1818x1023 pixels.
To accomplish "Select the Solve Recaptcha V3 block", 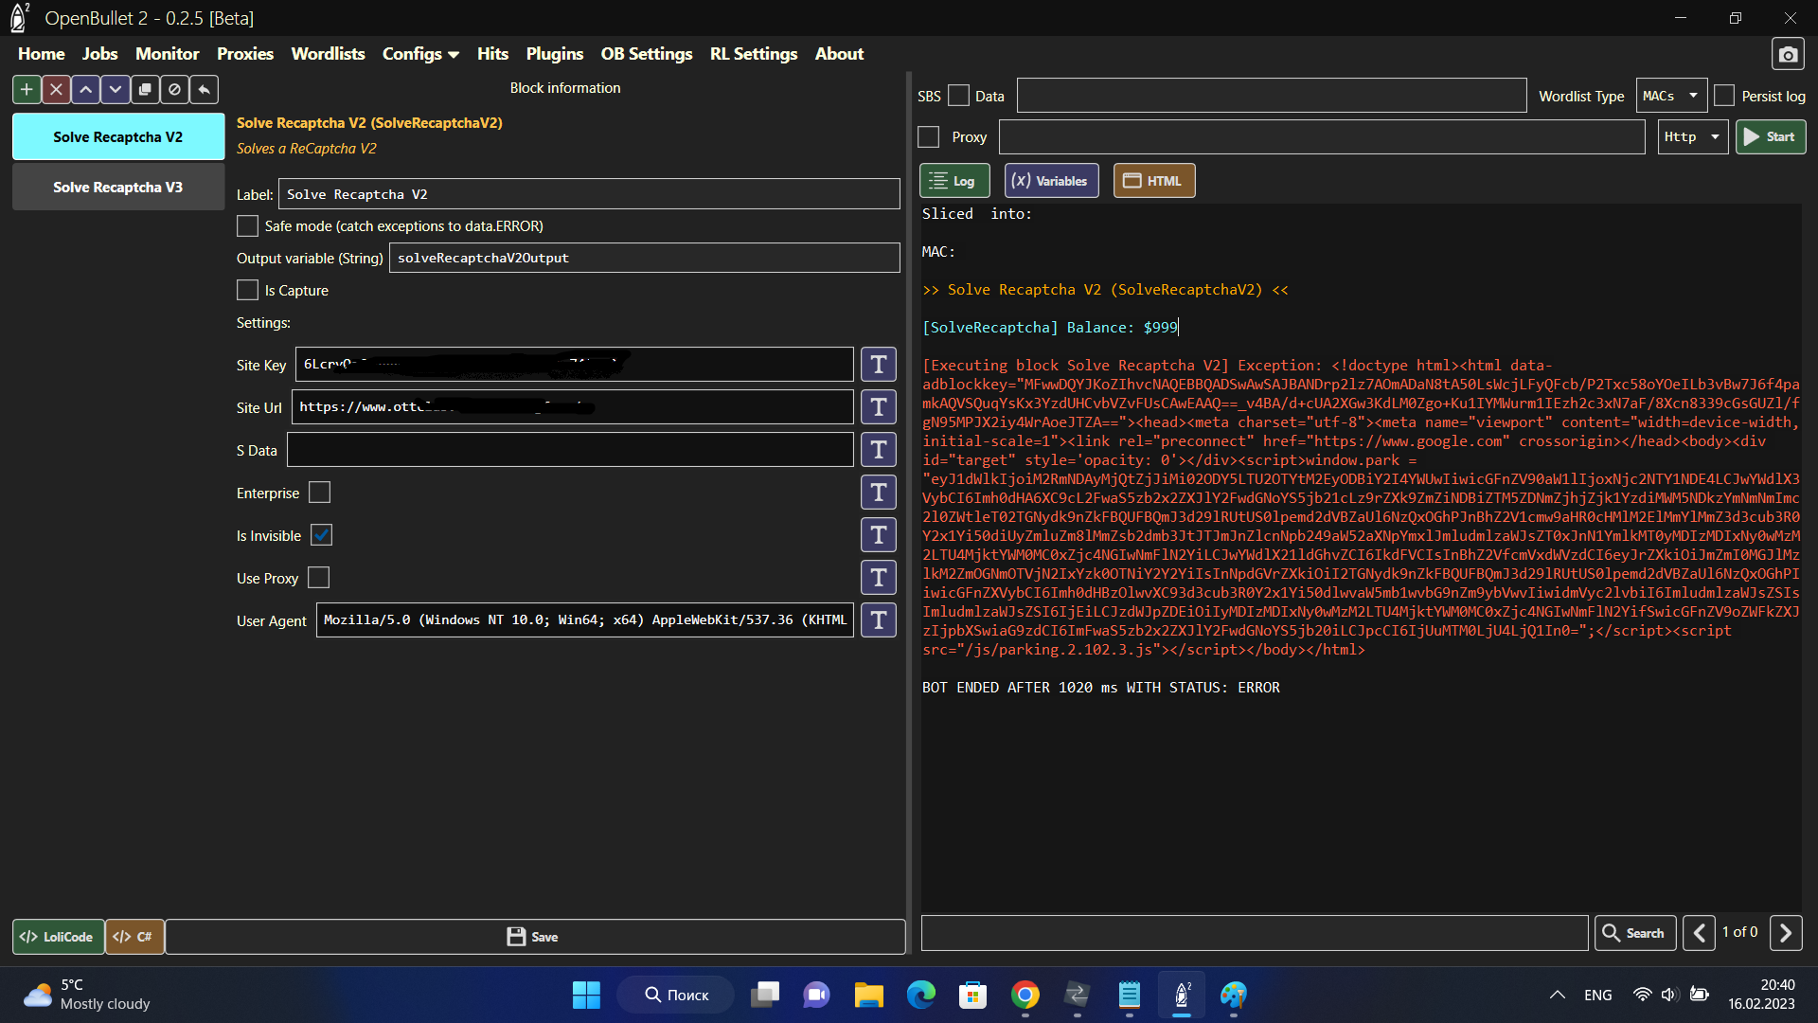I will click(118, 188).
